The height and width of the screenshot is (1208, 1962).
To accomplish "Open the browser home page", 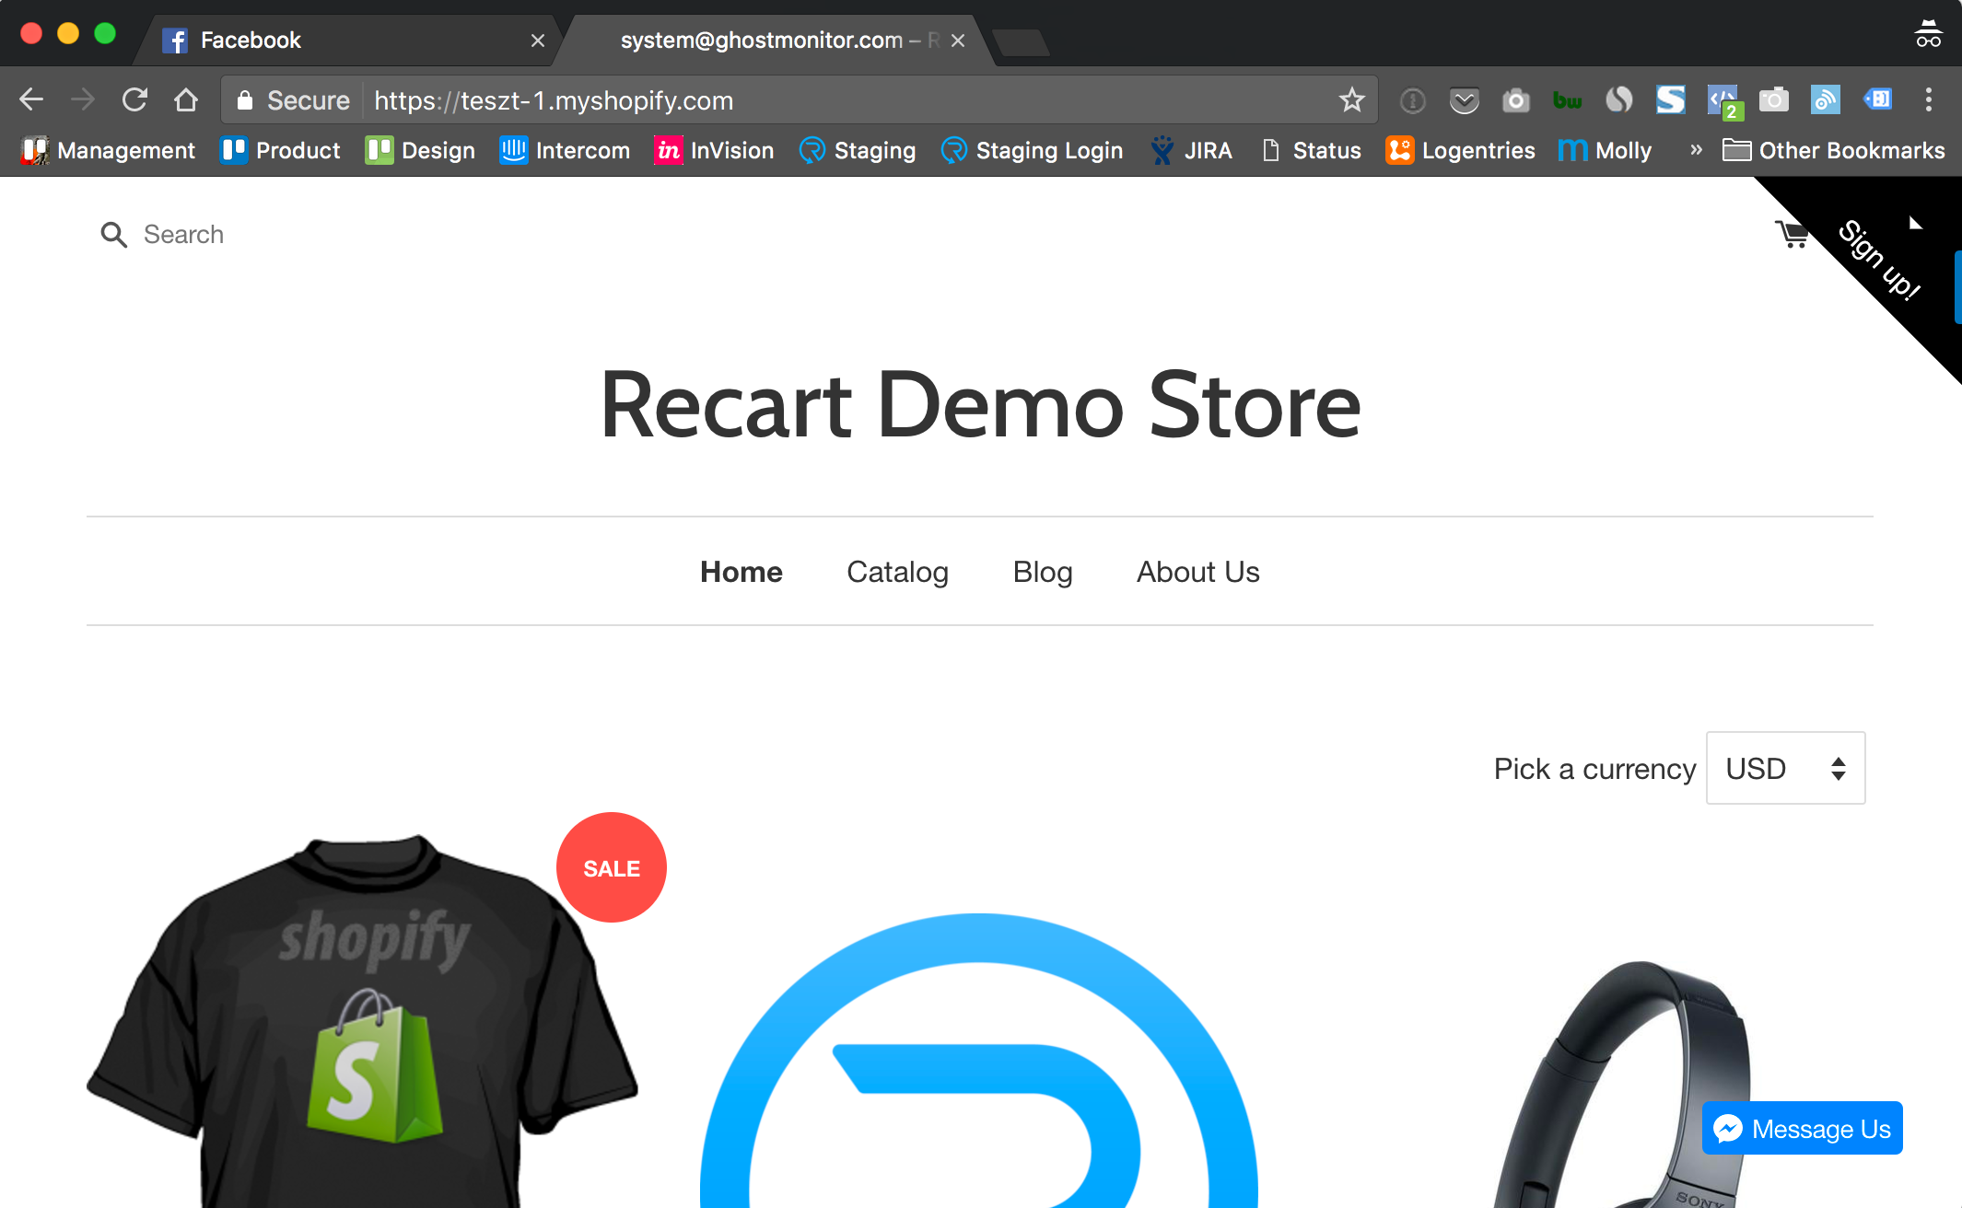I will coord(186,100).
